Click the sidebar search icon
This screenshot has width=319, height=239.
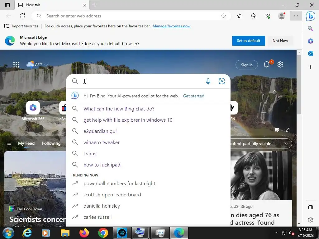point(310,28)
